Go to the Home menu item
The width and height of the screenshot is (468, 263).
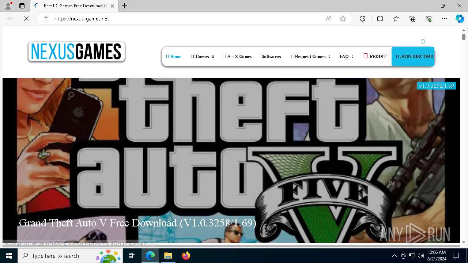(x=174, y=57)
